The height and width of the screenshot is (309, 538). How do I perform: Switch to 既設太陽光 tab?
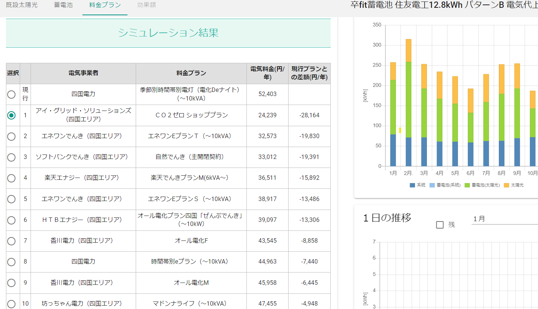click(22, 5)
